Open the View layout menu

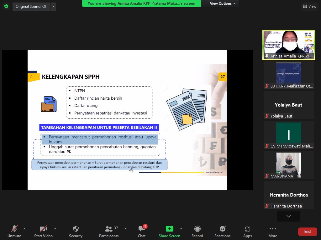tap(310, 6)
